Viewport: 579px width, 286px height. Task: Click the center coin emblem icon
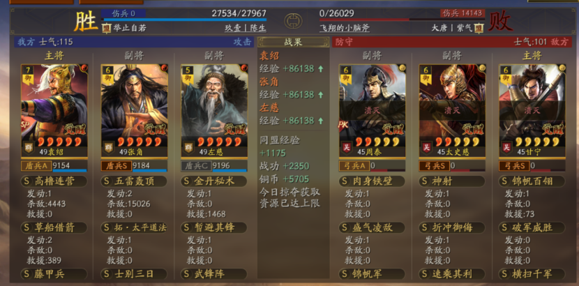(x=293, y=21)
